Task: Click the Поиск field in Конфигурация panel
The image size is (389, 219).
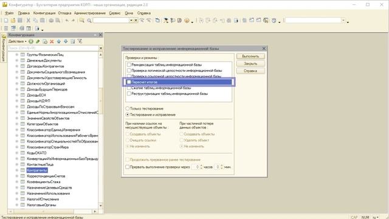Action: pyautogui.click(x=53, y=48)
